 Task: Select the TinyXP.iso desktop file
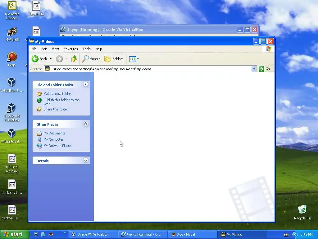pyautogui.click(x=36, y=8)
